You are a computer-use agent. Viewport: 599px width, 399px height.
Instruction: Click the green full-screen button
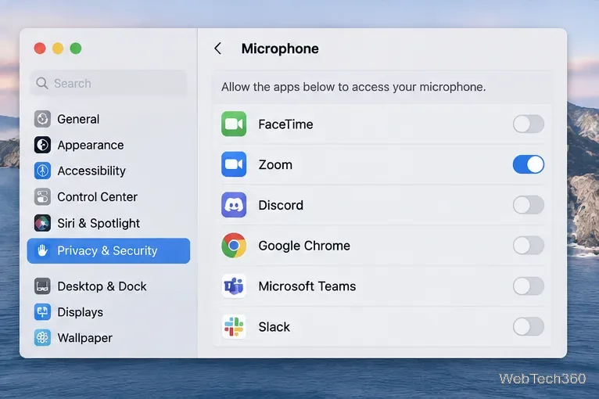(x=76, y=49)
